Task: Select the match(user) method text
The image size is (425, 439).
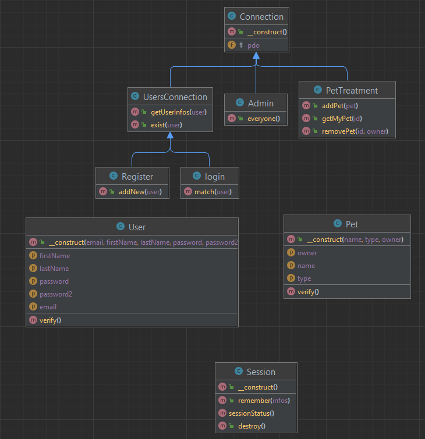Action: pos(213,192)
